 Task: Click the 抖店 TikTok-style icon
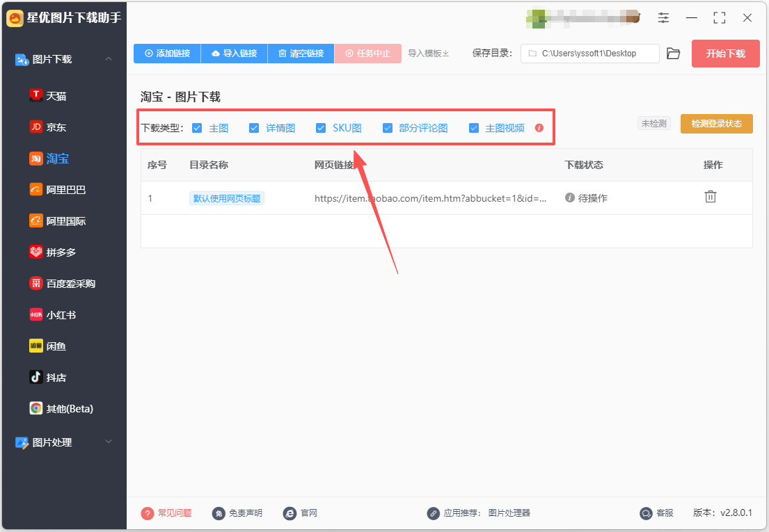35,377
